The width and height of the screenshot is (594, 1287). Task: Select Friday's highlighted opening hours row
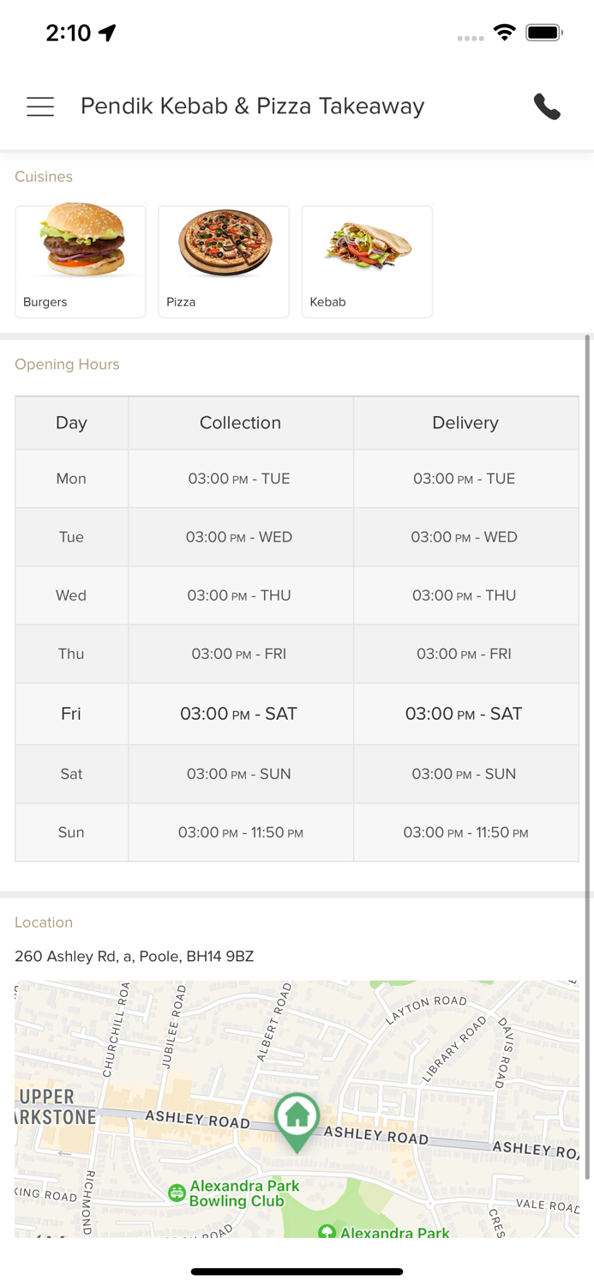pyautogui.click(x=297, y=713)
